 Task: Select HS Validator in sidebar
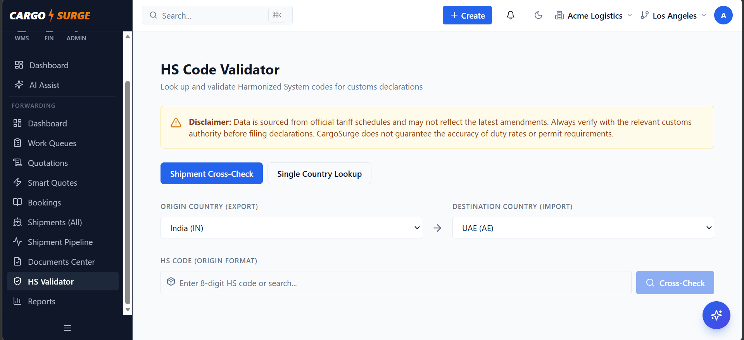(63, 281)
